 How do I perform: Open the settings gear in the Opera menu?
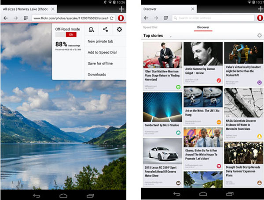point(119,30)
